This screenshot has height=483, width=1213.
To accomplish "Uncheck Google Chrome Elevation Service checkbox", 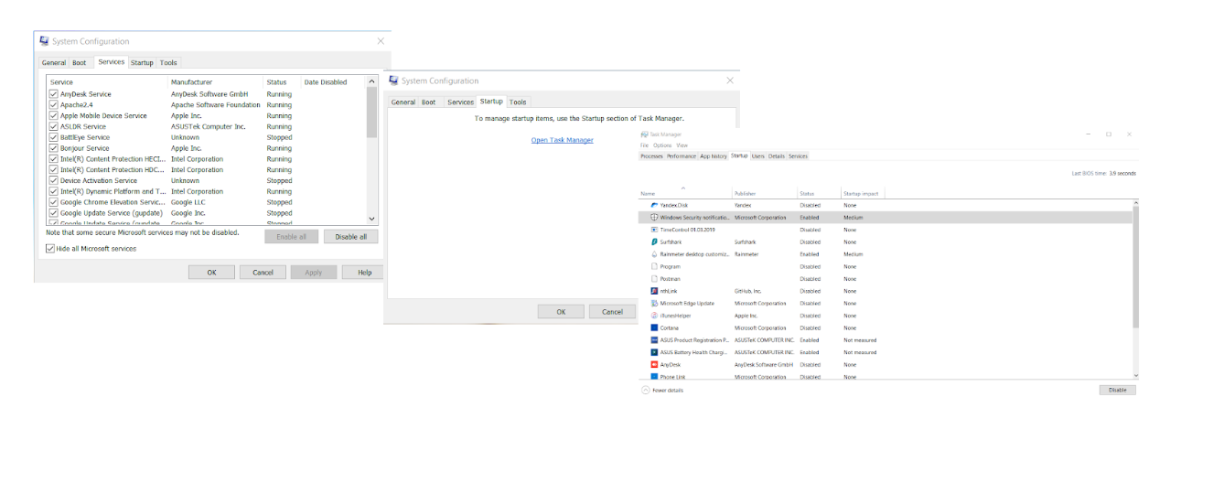I will pos(54,202).
